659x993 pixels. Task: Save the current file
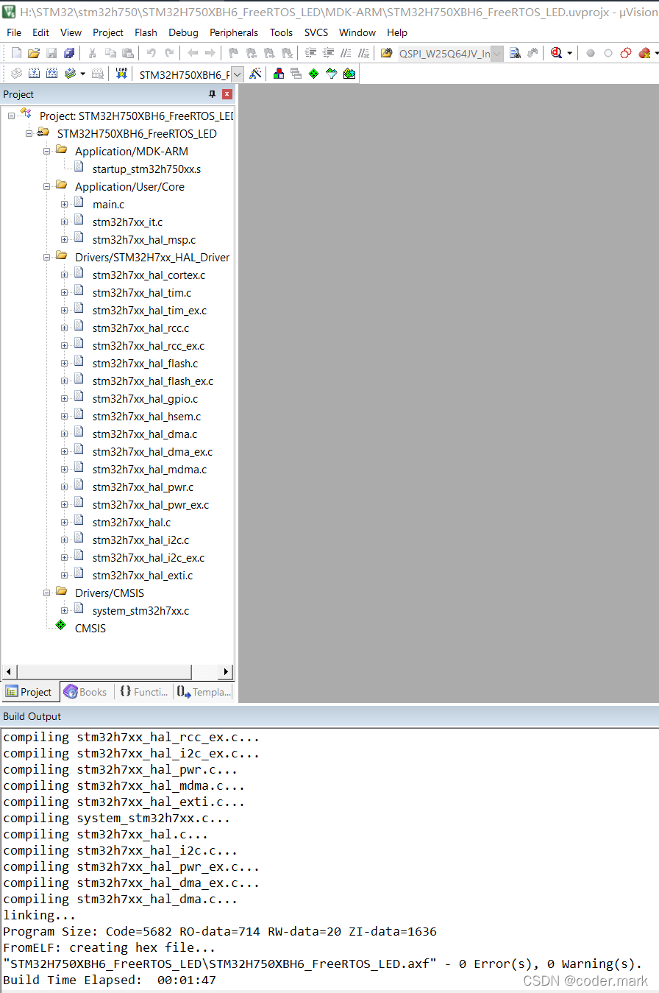coord(51,53)
